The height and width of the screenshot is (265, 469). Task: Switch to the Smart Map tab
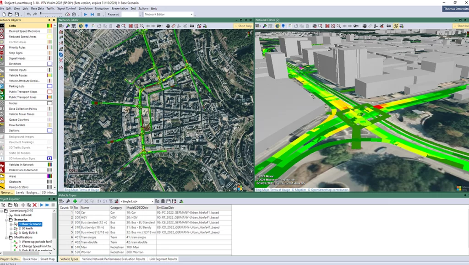[x=48, y=259]
